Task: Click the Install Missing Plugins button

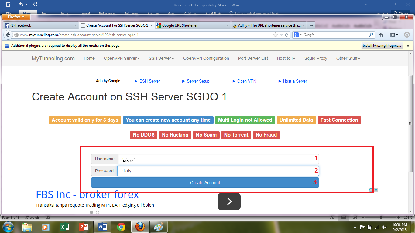Action: [x=382, y=45]
